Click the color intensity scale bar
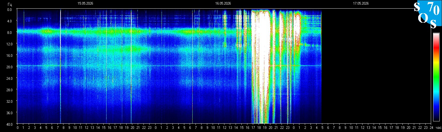Screen dimensions: 442x132 tap(436, 77)
